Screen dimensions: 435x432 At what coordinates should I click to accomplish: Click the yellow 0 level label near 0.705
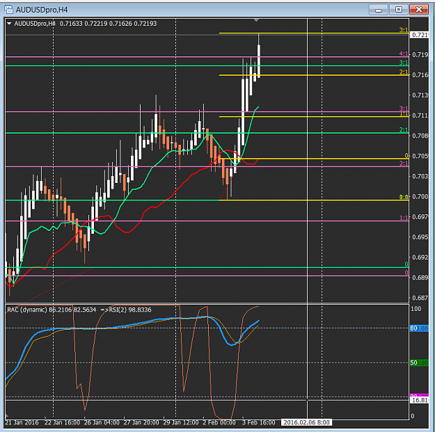coord(406,156)
